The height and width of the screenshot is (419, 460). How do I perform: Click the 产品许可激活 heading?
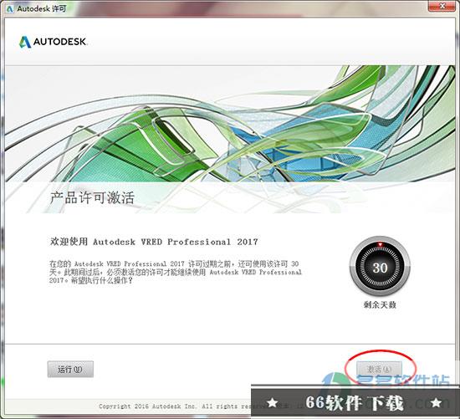pyautogui.click(x=92, y=197)
